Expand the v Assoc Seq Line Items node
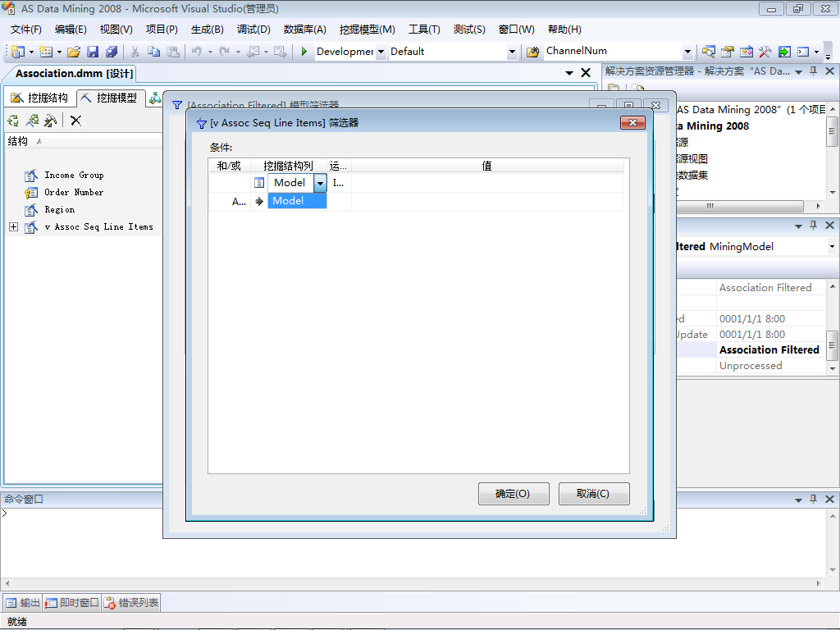Screen dimensions: 840x630 pos(13,226)
